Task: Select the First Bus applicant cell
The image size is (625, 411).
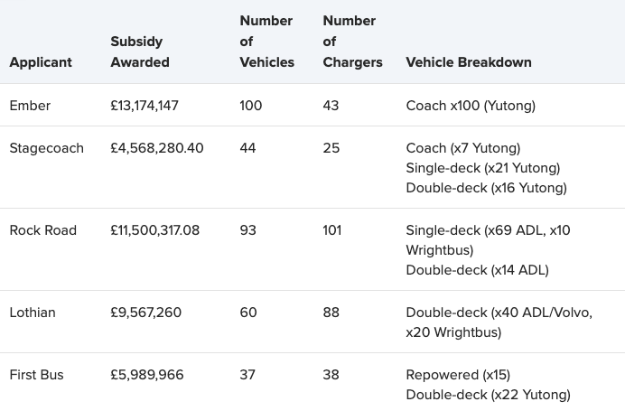Action: tap(36, 375)
